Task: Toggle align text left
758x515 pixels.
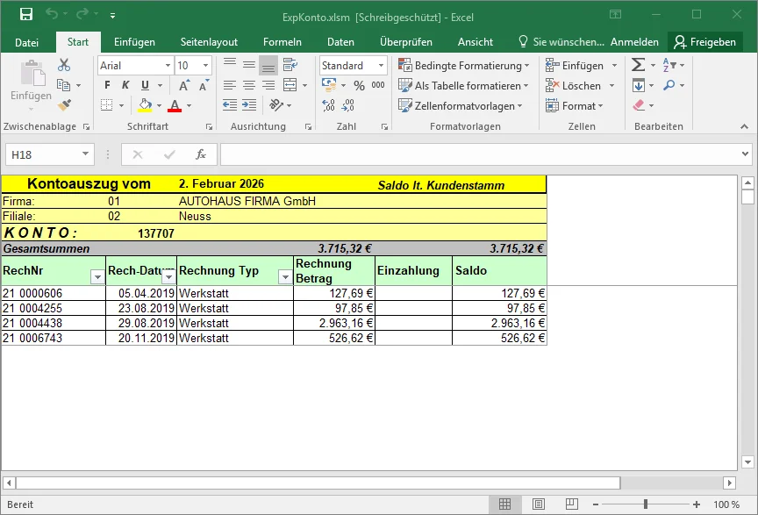Action: tap(230, 86)
